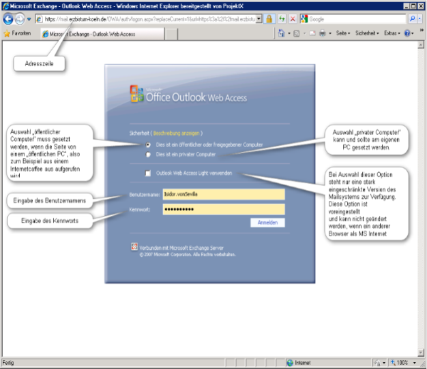
Task: Click the Anmelden button
Action: 267,223
